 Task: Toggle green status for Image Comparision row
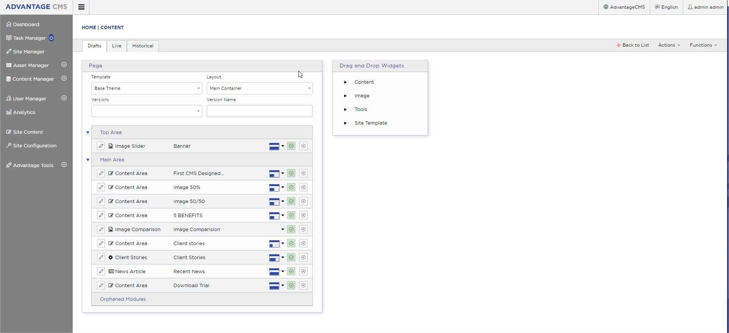coord(291,229)
